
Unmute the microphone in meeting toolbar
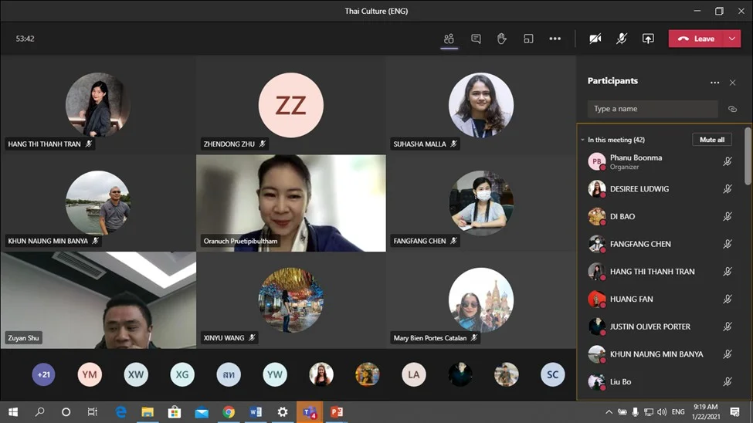pos(622,39)
